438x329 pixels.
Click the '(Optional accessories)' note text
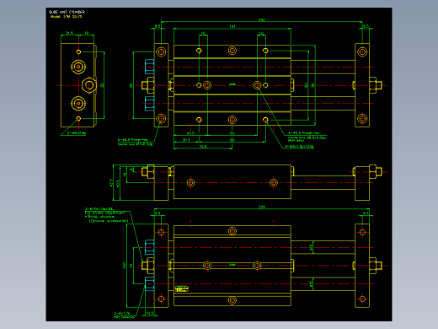109,221
